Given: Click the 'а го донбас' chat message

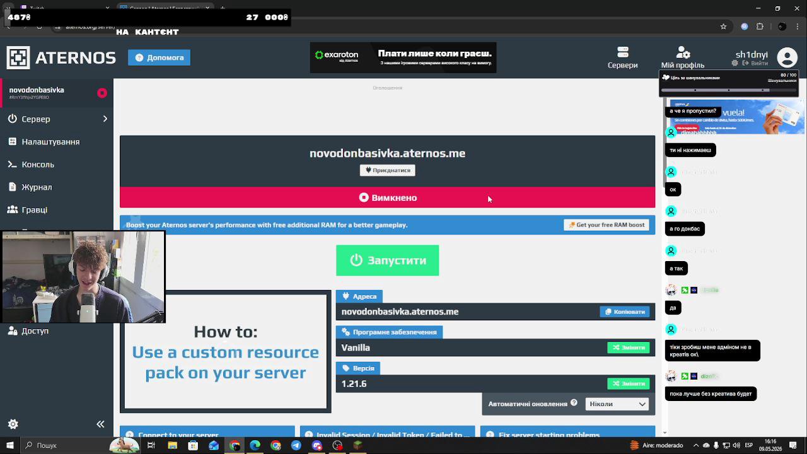Looking at the screenshot, I should 685,229.
